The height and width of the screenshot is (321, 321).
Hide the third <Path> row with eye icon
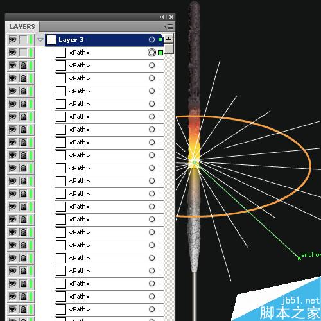tap(13, 78)
